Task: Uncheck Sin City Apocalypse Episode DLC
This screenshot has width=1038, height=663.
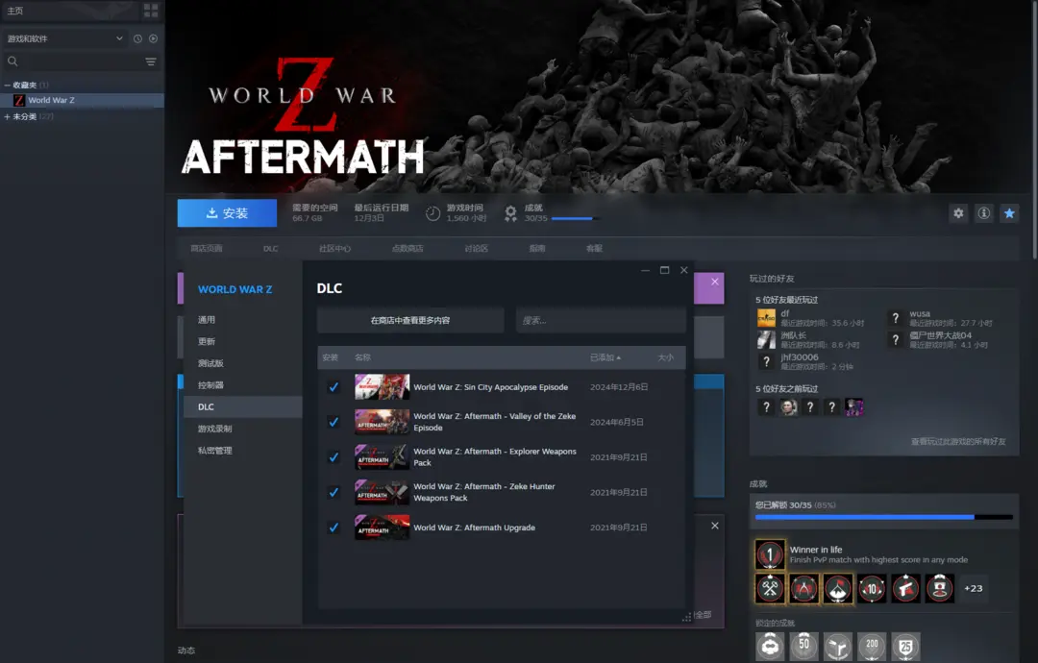Action: [x=334, y=387]
